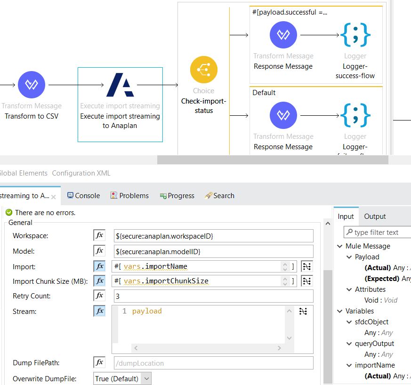Open expression mapping editor for Stream field
The image size is (411, 385).
coord(303,312)
